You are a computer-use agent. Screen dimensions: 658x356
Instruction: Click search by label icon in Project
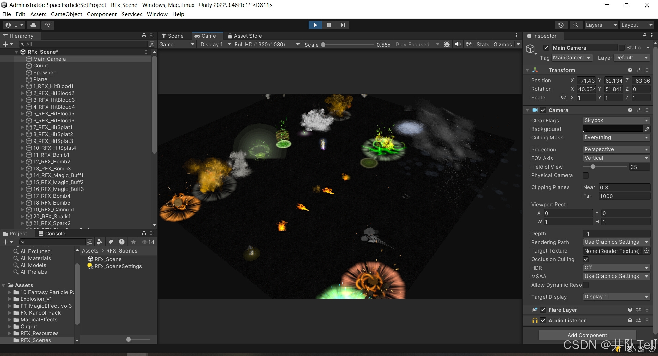[x=111, y=242]
